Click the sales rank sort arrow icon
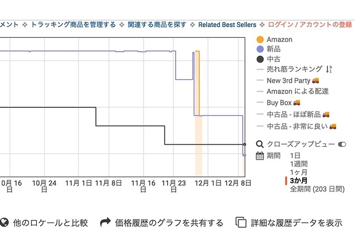Image resolution: width=359 pixels, height=238 pixels. coord(329,69)
